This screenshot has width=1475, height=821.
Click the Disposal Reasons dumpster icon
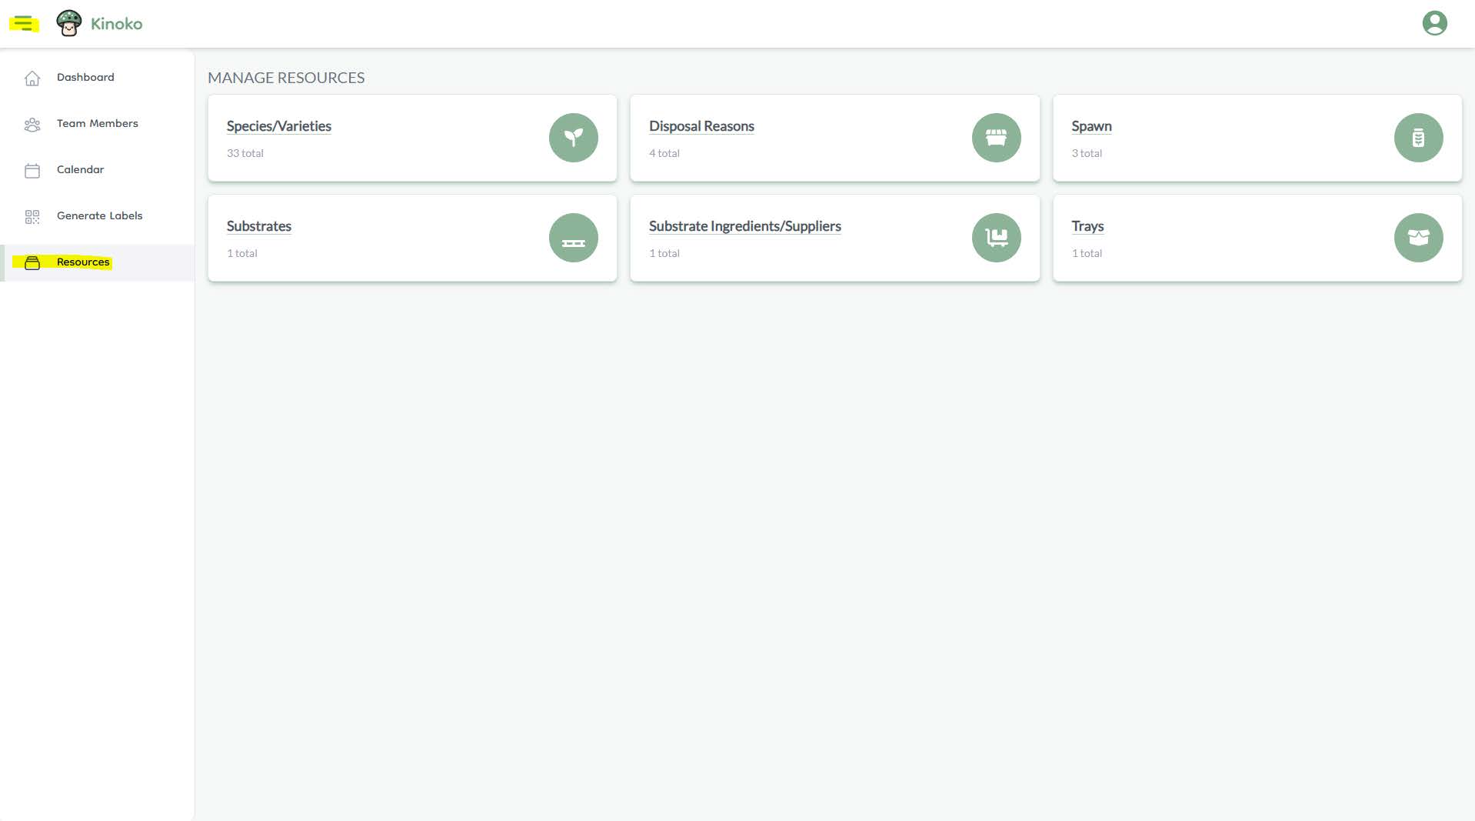(996, 138)
